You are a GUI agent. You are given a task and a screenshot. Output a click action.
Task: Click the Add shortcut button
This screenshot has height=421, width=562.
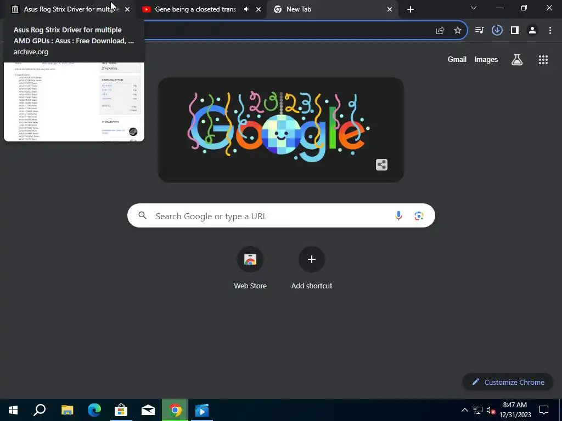tap(312, 269)
